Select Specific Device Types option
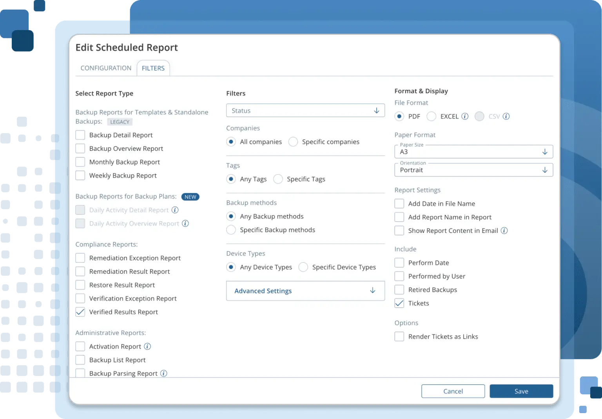602x419 pixels. (x=303, y=267)
